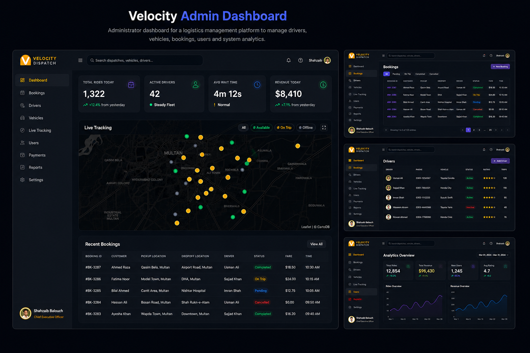Click Rizwan Ahmed's avatar in Drivers panel

[389, 217]
